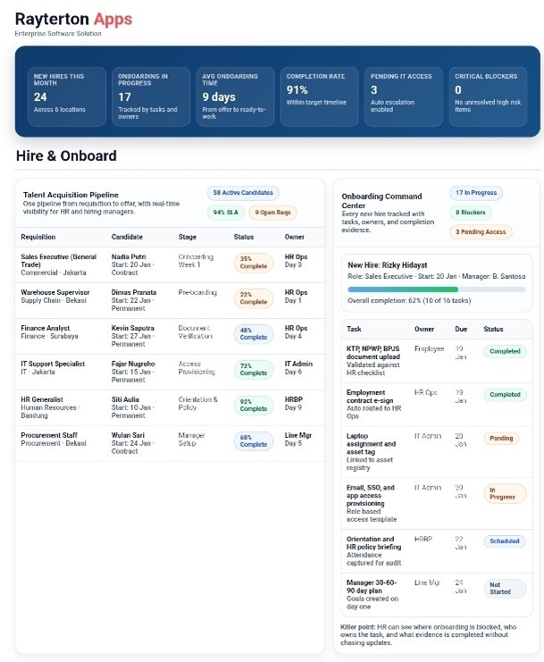Click the pipeline Owner column header
Viewport: 544px width, 662px height.
click(x=294, y=237)
